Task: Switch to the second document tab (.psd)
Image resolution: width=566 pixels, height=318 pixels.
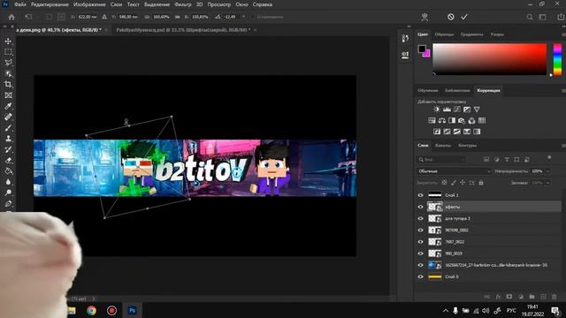Action: [x=183, y=30]
